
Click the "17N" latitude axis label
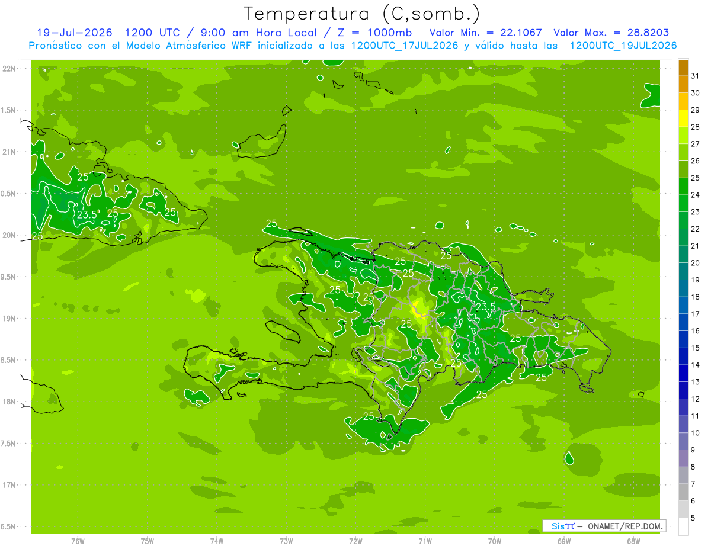[10, 485]
